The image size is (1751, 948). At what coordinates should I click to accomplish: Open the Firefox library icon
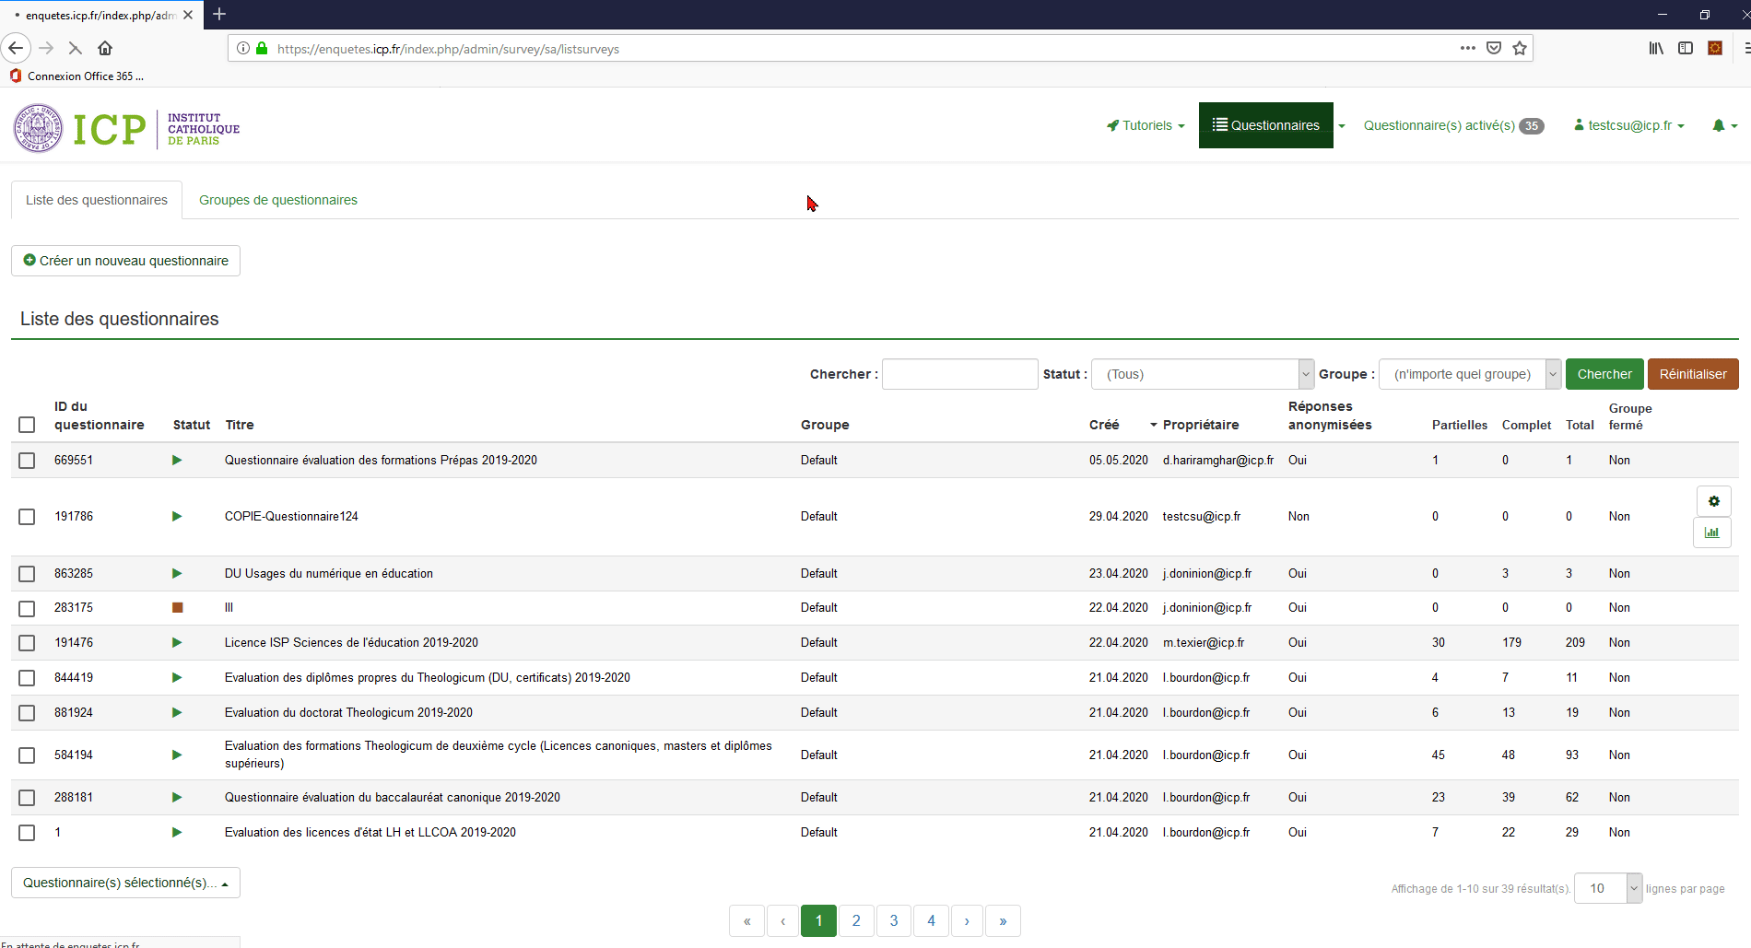coord(1656,48)
